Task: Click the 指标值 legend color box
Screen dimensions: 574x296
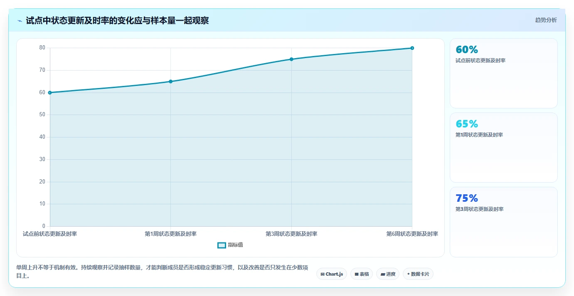Action: (x=222, y=245)
